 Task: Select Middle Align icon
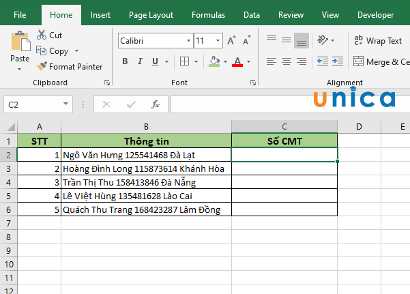tap(287, 40)
